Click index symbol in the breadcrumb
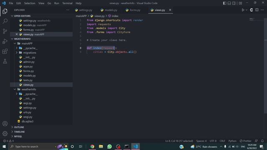Viewport: 267px width, 150px height. (x=113, y=16)
